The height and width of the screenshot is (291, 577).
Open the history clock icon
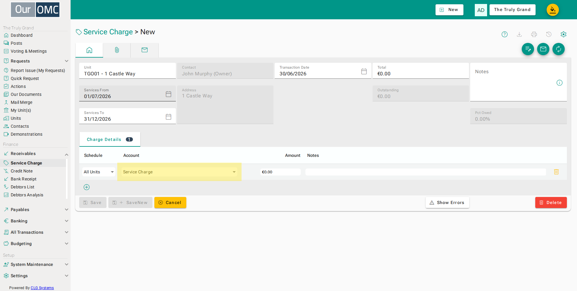click(x=549, y=34)
